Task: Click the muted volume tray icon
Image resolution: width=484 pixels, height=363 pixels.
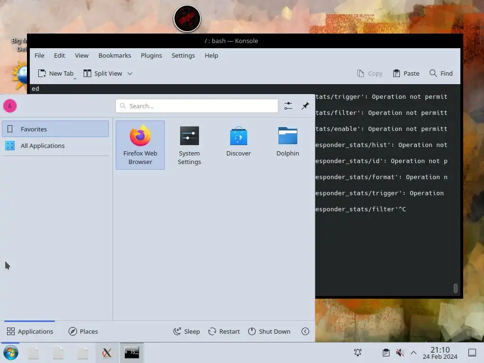Action: (x=400, y=353)
